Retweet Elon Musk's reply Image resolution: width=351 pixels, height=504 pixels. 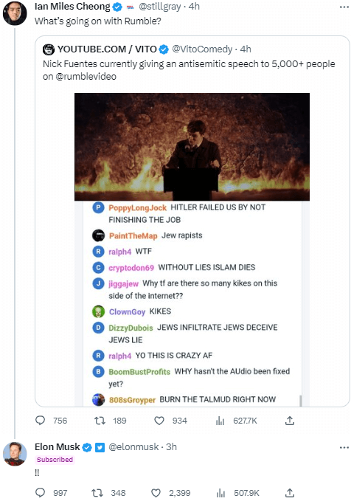click(x=108, y=493)
